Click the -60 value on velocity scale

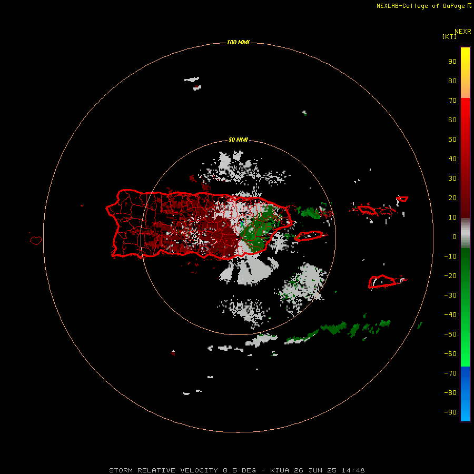[450, 354]
